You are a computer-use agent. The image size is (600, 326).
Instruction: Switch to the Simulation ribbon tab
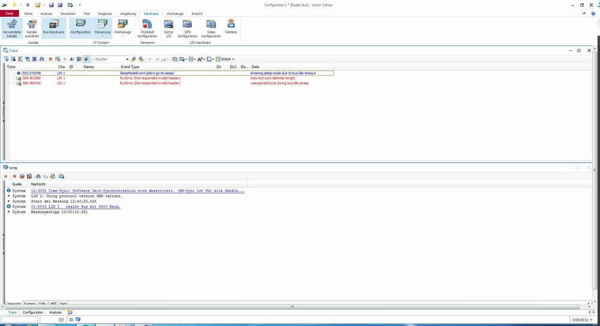coord(68,13)
